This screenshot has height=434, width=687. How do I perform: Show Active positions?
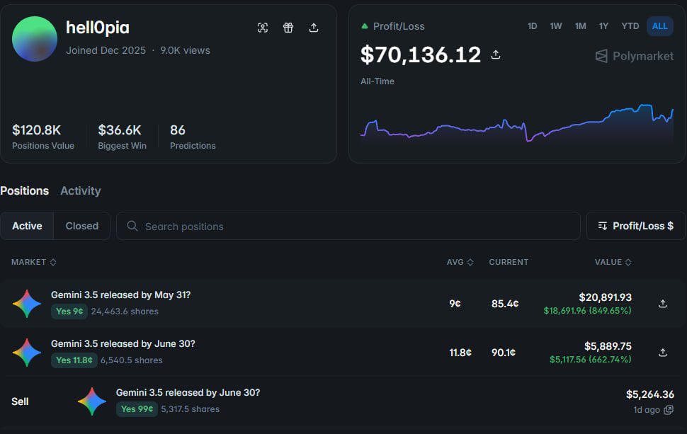[x=27, y=226]
